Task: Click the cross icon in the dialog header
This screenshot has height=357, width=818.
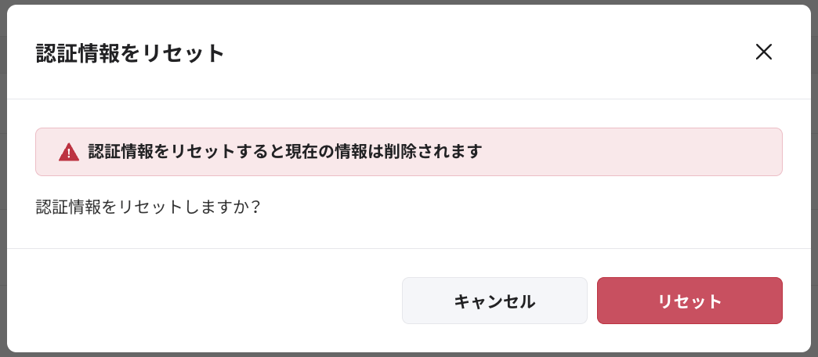Action: 763,52
